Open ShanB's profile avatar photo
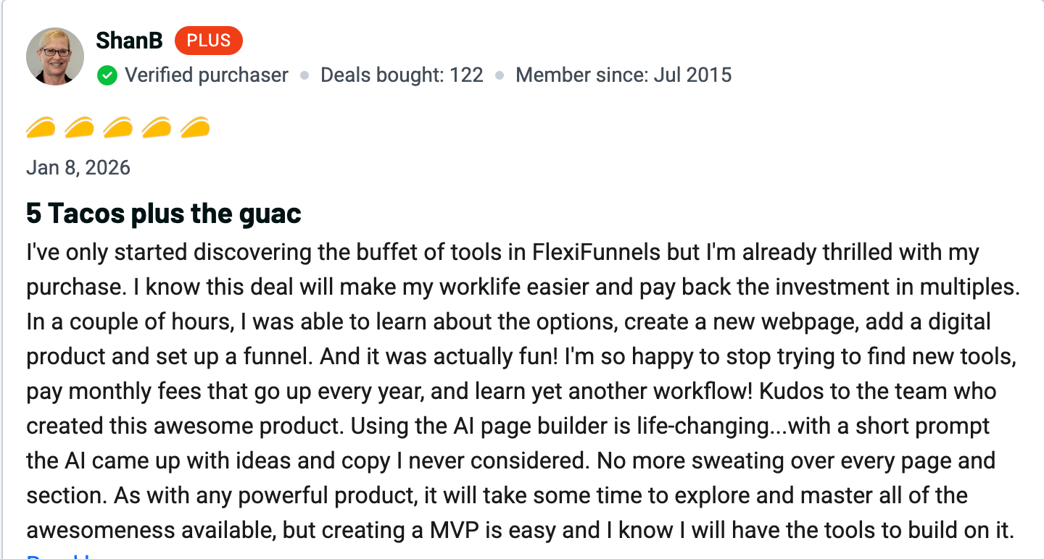1044x559 pixels. [55, 56]
